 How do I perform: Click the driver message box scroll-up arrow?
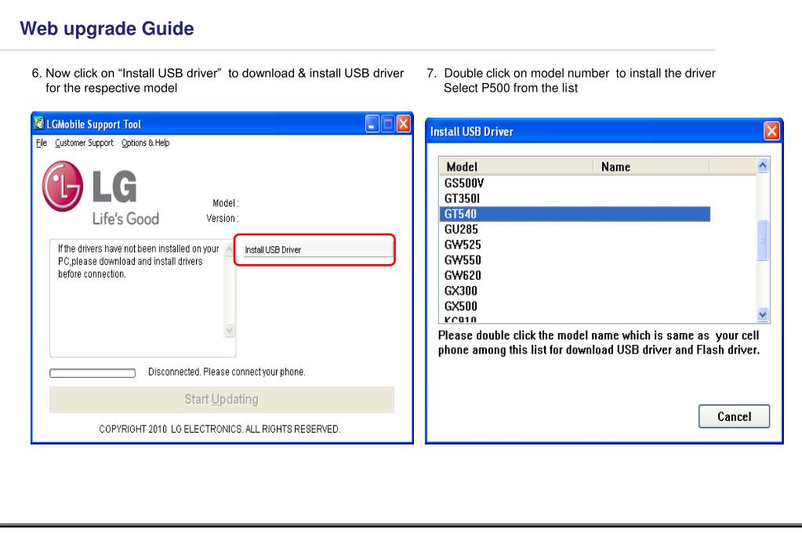tap(230, 249)
